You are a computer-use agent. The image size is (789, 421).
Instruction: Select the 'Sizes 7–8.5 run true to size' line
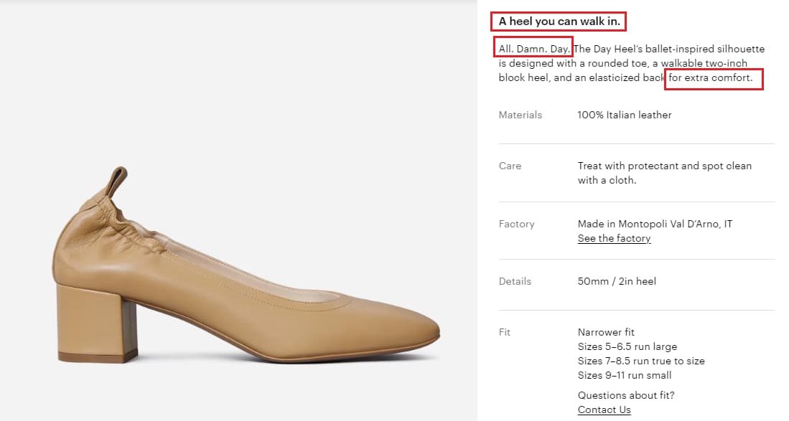[641, 361]
